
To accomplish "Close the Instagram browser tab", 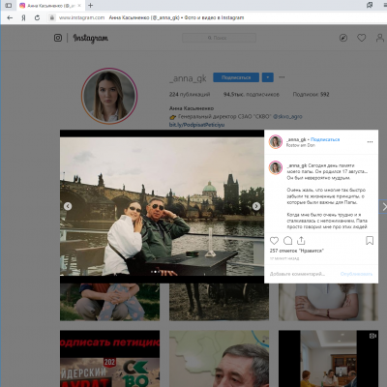I will point(79,6).
